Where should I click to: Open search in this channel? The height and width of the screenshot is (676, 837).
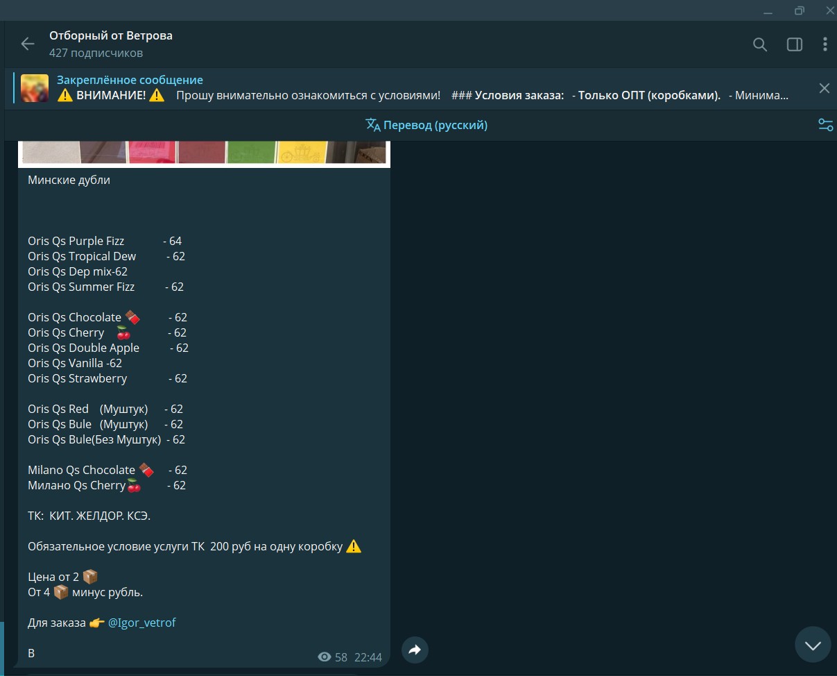click(x=760, y=44)
